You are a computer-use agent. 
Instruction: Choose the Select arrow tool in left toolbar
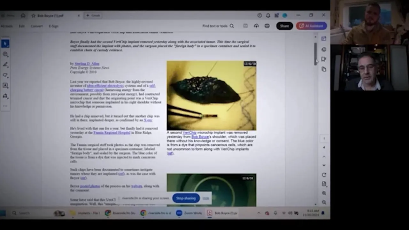click(x=5, y=44)
